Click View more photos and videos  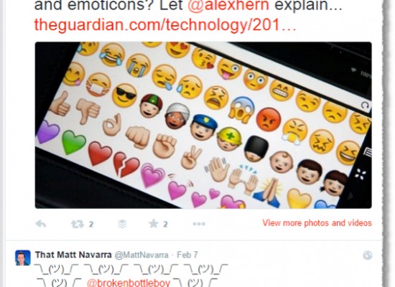tap(317, 223)
